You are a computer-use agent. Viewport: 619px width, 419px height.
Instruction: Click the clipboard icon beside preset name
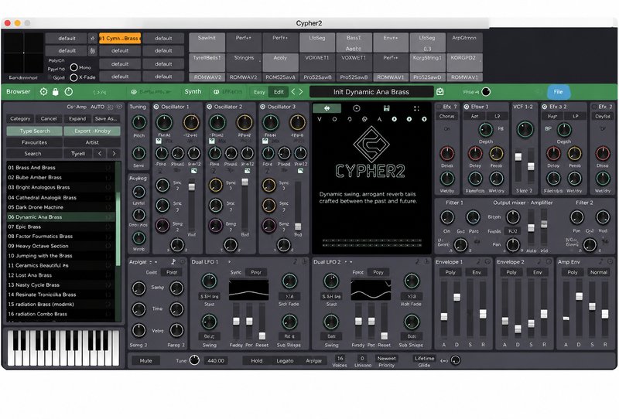coord(440,92)
